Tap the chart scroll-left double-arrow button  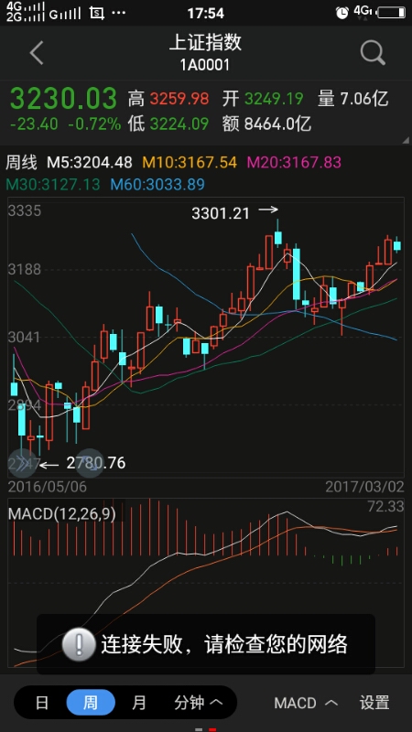(22, 464)
